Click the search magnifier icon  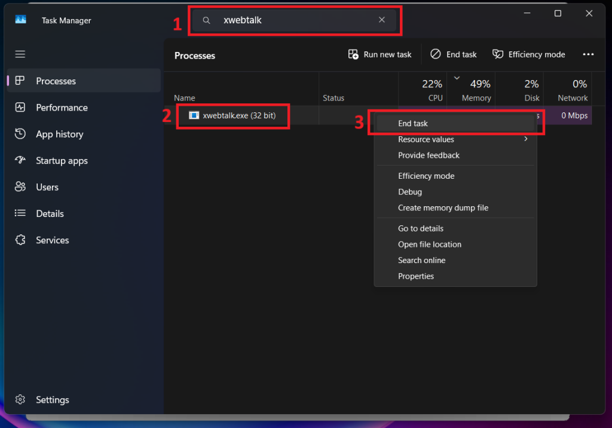pos(206,20)
